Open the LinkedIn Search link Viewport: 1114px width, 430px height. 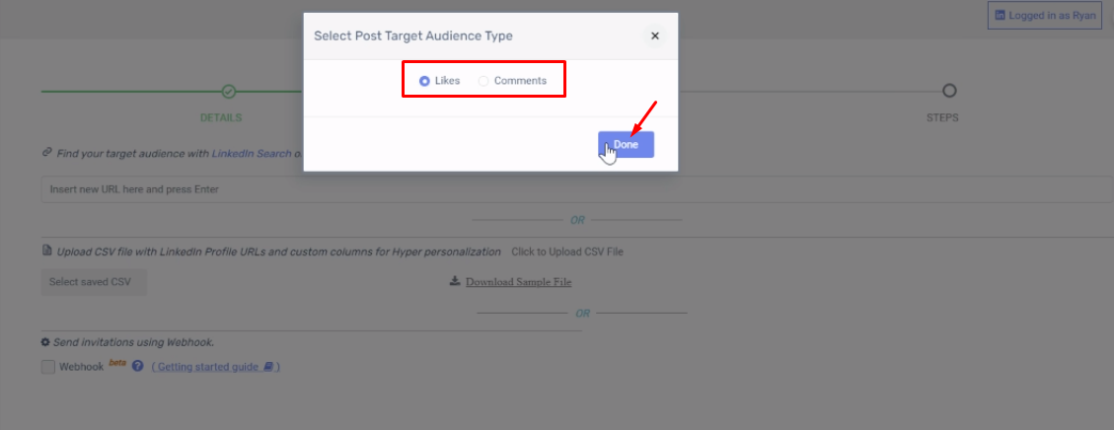pyautogui.click(x=252, y=153)
